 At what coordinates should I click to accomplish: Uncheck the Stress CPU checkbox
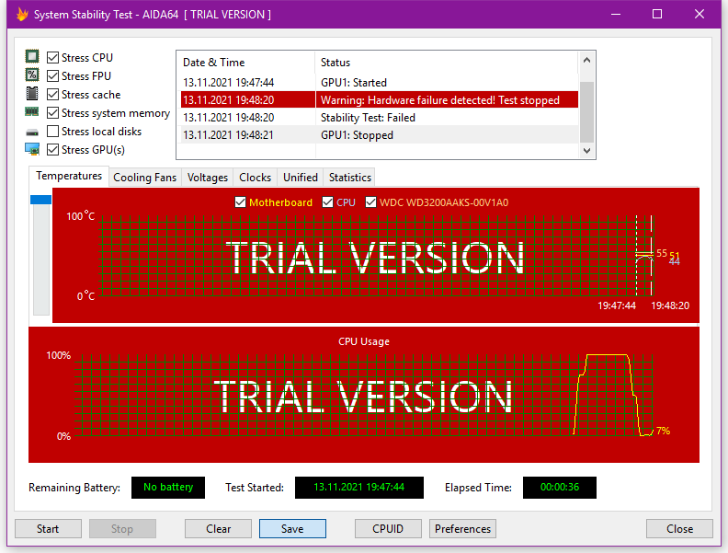pos(53,58)
